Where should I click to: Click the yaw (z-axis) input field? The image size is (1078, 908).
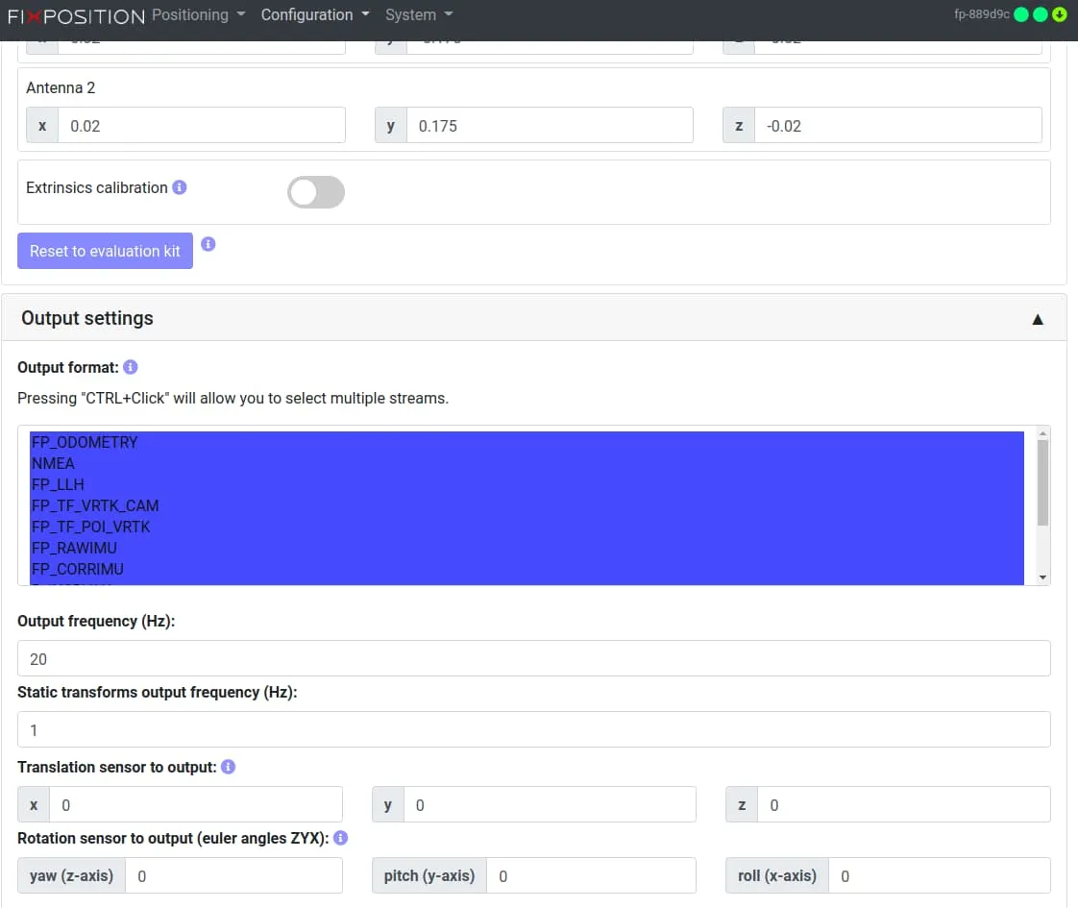[233, 876]
